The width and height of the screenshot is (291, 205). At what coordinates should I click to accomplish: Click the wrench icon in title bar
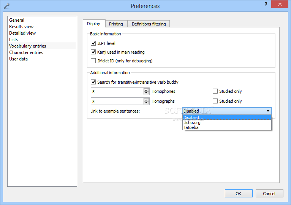(x=7, y=6)
